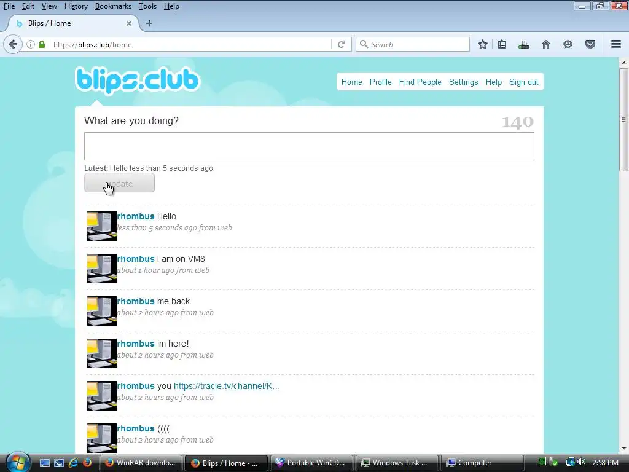Launch Firefox from quick launch
The width and height of the screenshot is (629, 472).
click(87, 463)
